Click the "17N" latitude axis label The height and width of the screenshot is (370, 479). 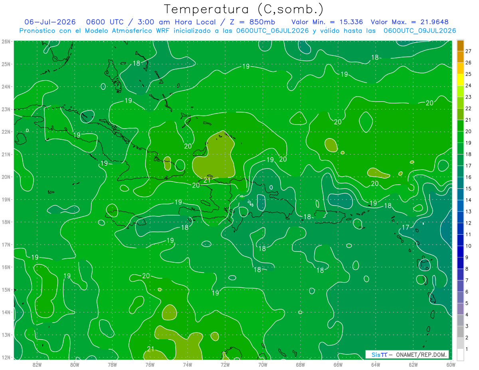6,245
